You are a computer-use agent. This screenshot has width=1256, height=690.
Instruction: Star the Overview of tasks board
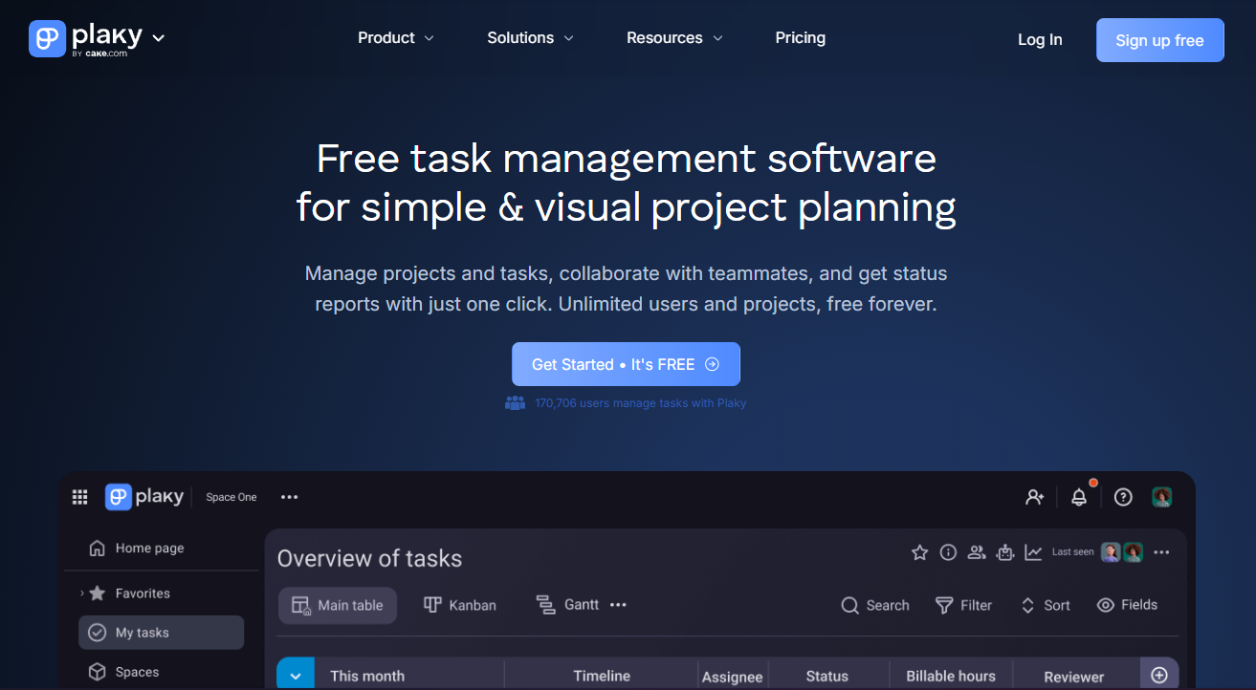pyautogui.click(x=919, y=552)
